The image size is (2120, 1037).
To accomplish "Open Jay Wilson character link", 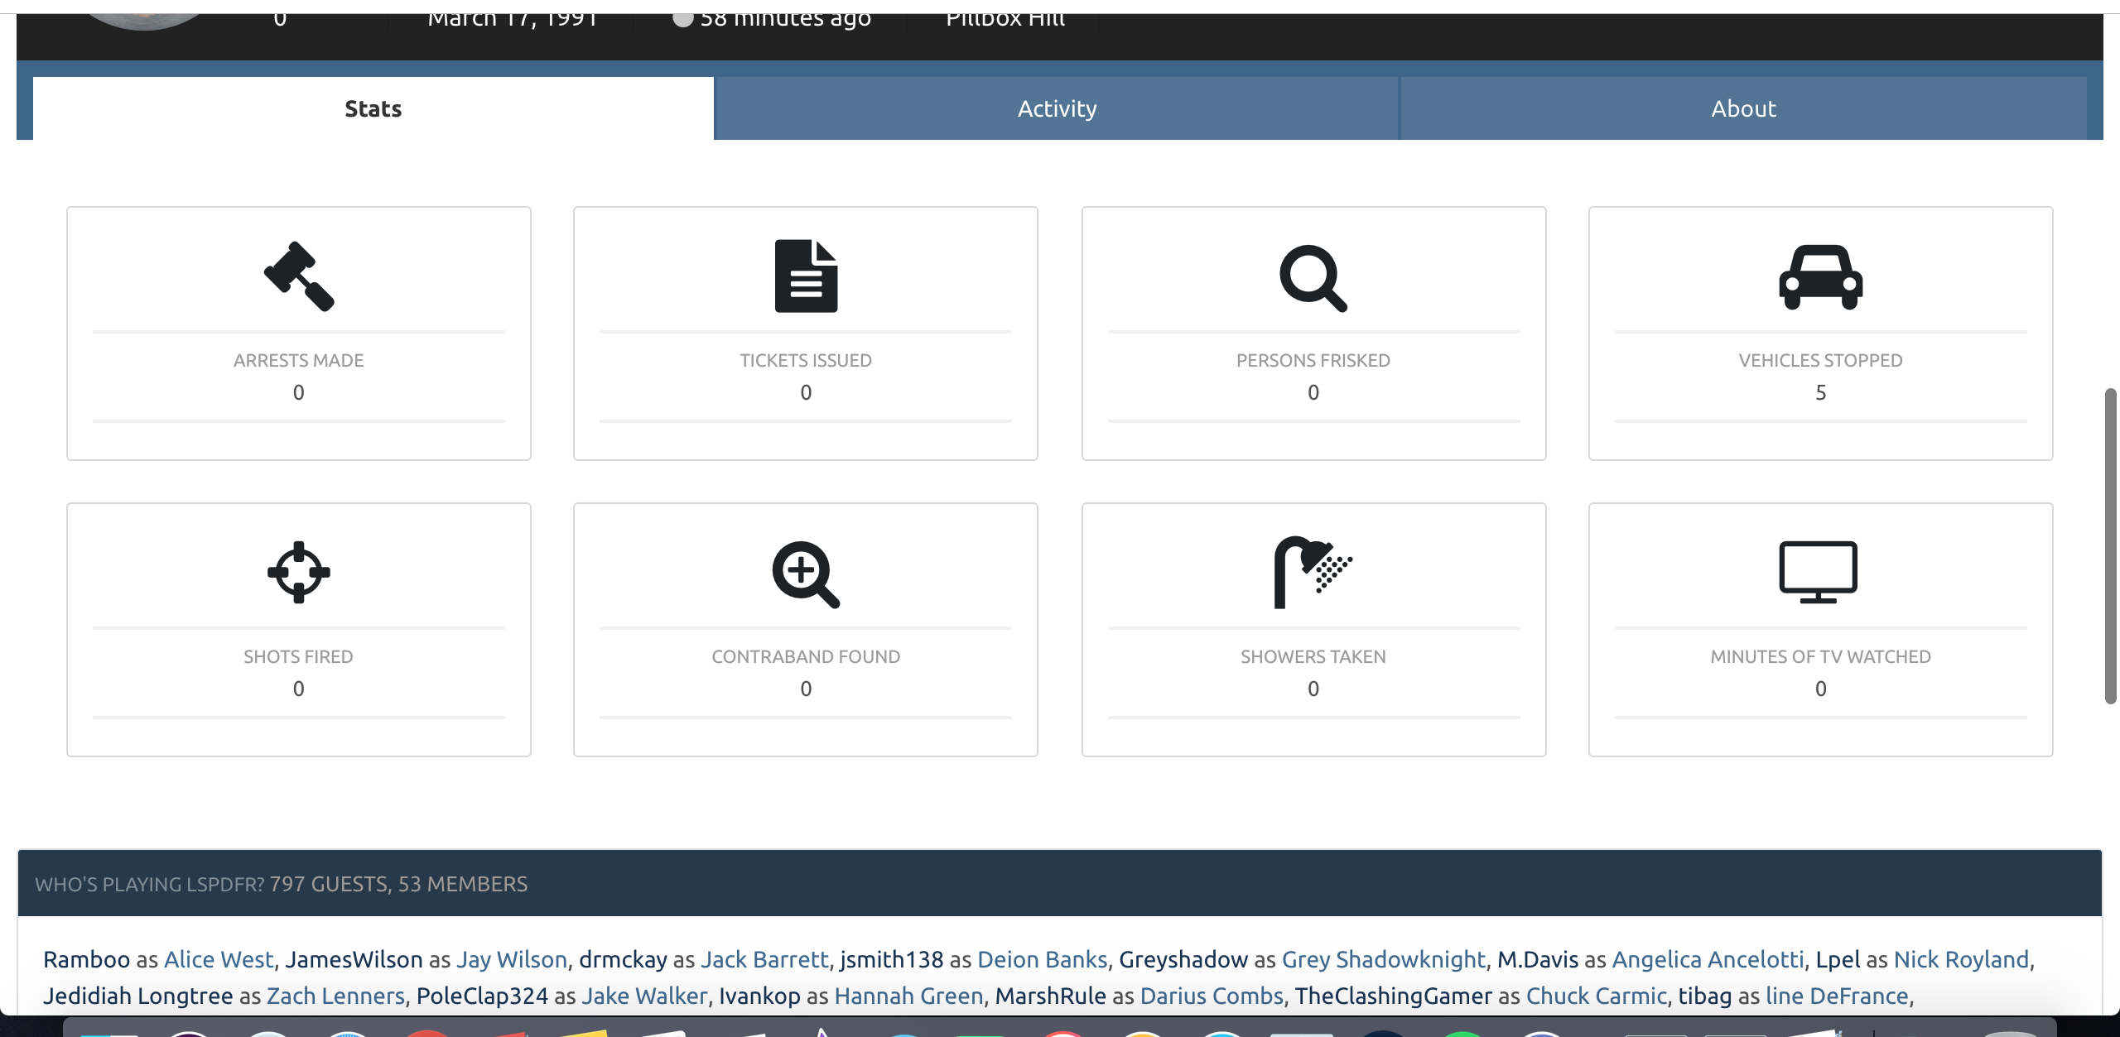I will [512, 959].
